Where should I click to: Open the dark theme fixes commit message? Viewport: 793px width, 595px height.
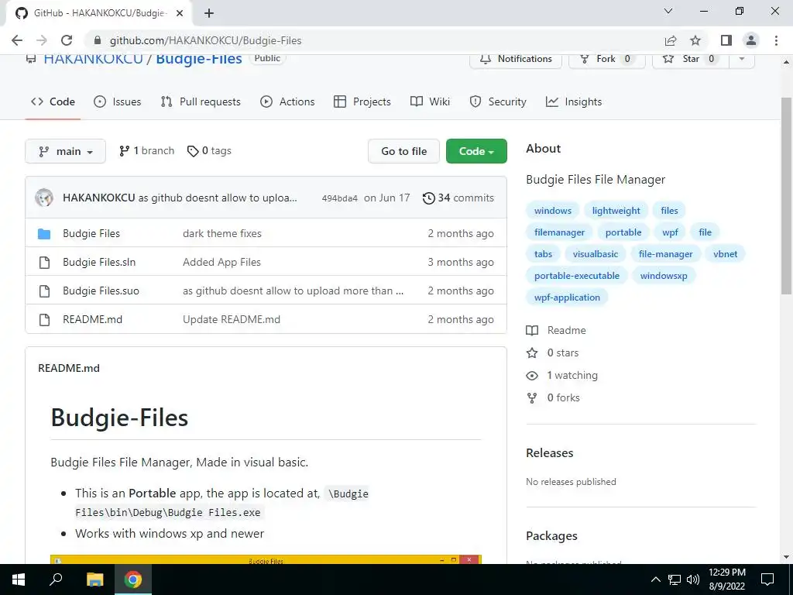click(x=222, y=234)
